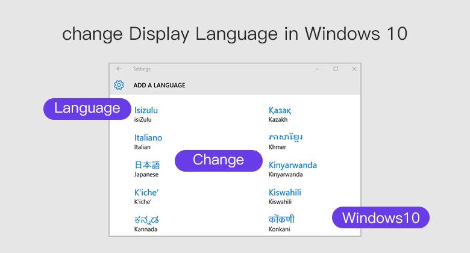Click the purple Change label
The width and height of the screenshot is (470, 253).
(219, 161)
